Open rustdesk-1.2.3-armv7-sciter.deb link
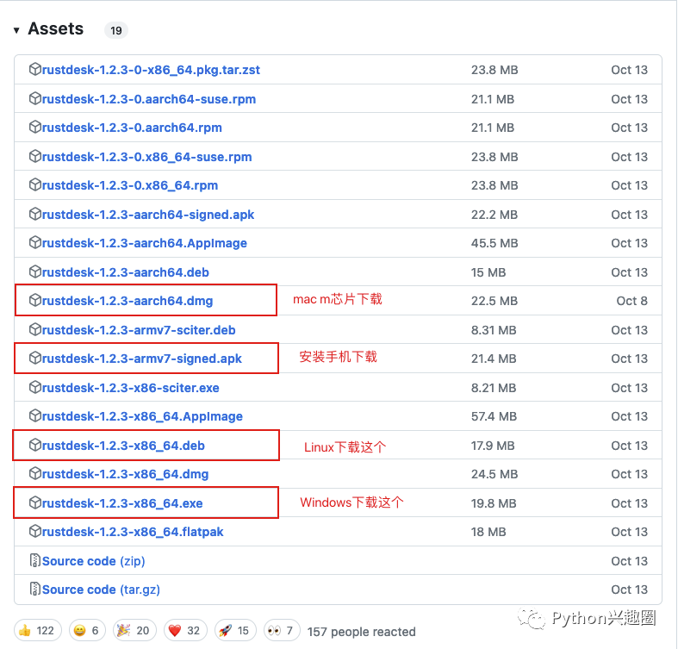 point(139,330)
